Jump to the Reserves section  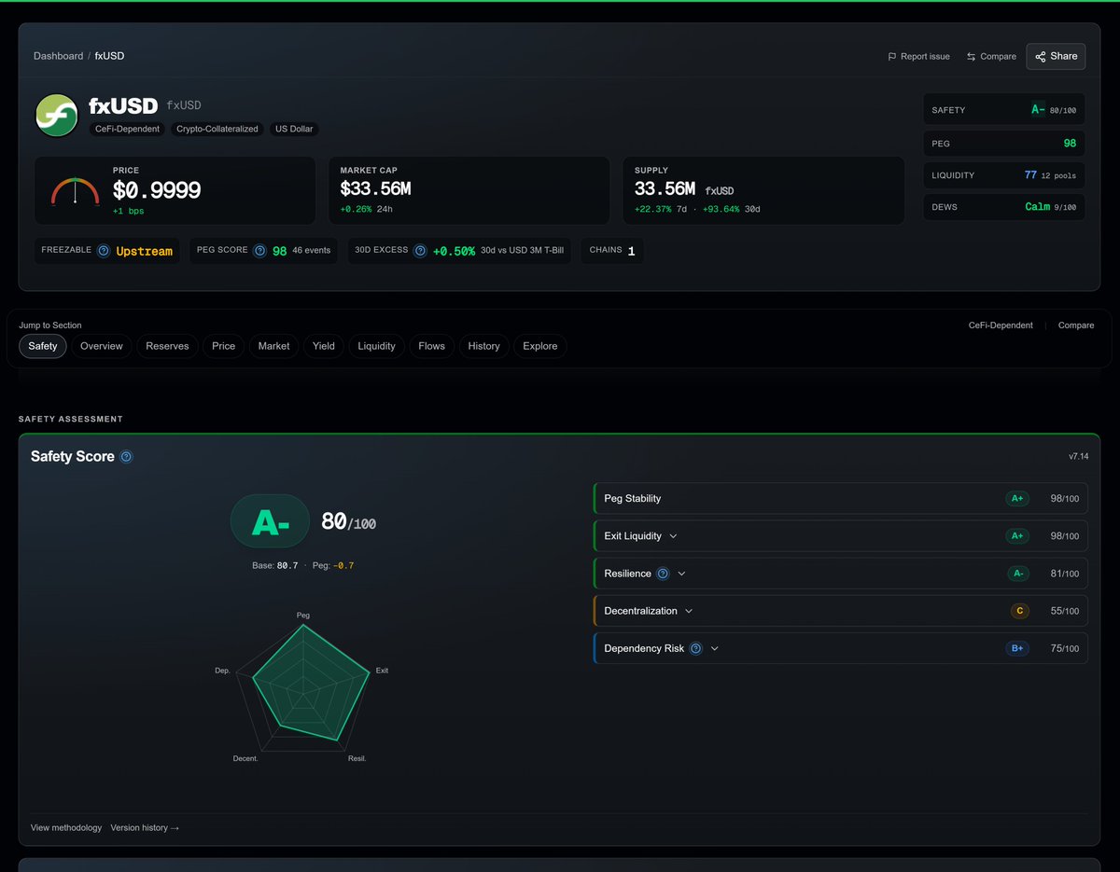[167, 346]
